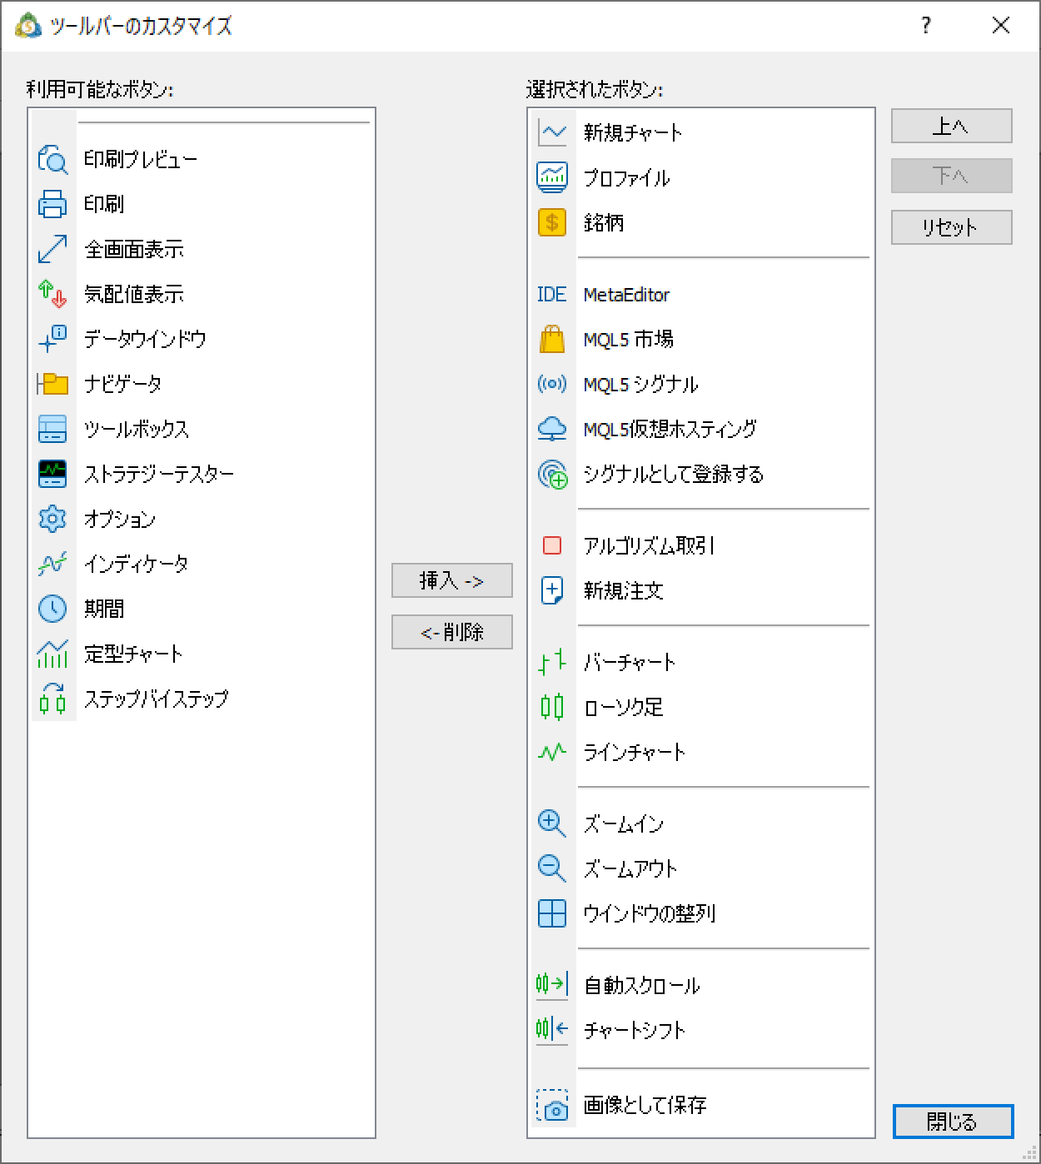Click the アルゴリズム取引 red square icon
The height and width of the screenshot is (1164, 1041).
click(552, 545)
